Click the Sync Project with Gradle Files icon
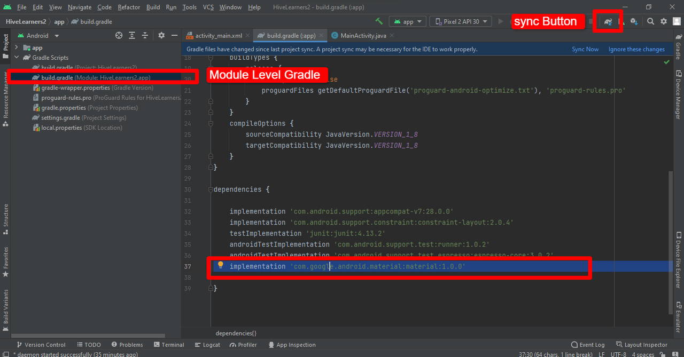The image size is (684, 357). click(x=608, y=21)
